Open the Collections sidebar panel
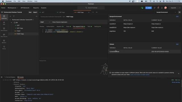Screen dimensions: 182x102 4,17
